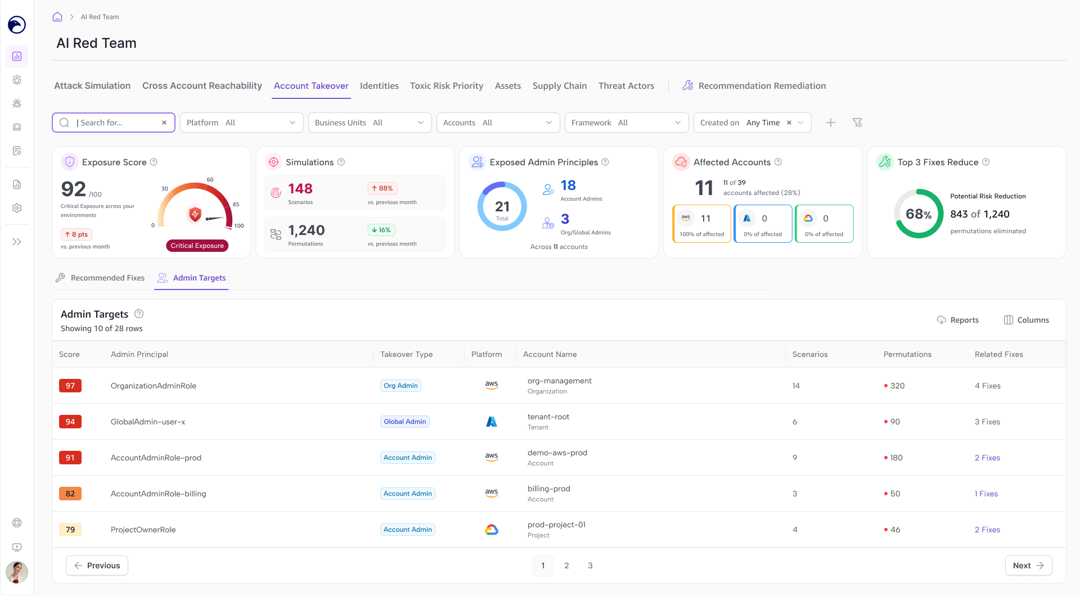This screenshot has width=1080, height=597.
Task: Open the Threat Actors tab
Action: pos(626,85)
